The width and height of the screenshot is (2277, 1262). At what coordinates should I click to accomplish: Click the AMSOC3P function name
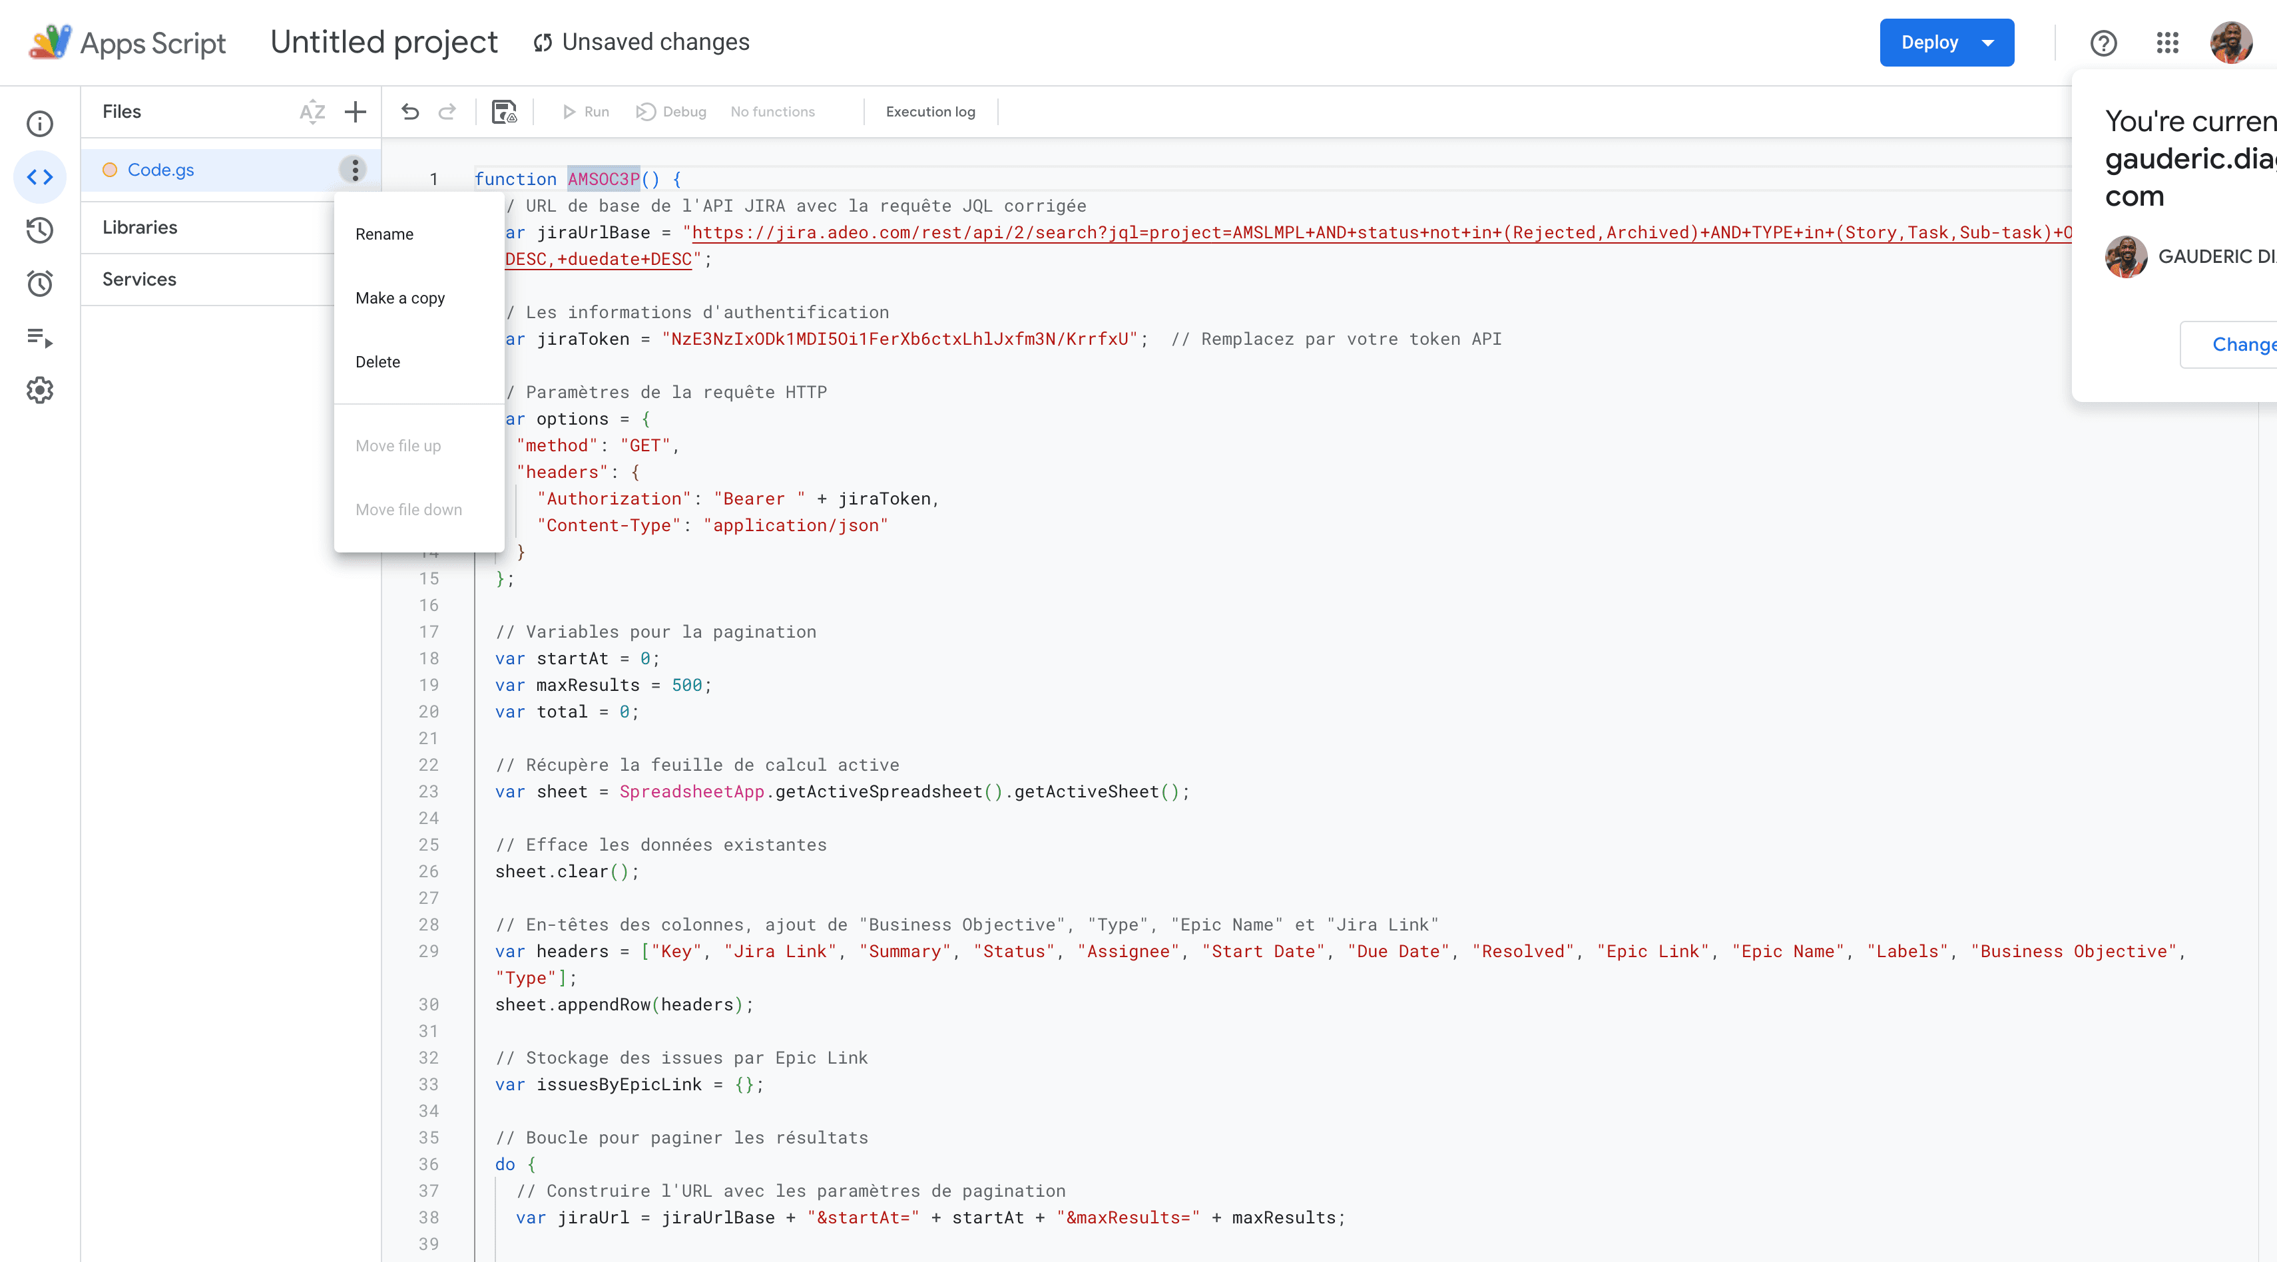(x=603, y=178)
